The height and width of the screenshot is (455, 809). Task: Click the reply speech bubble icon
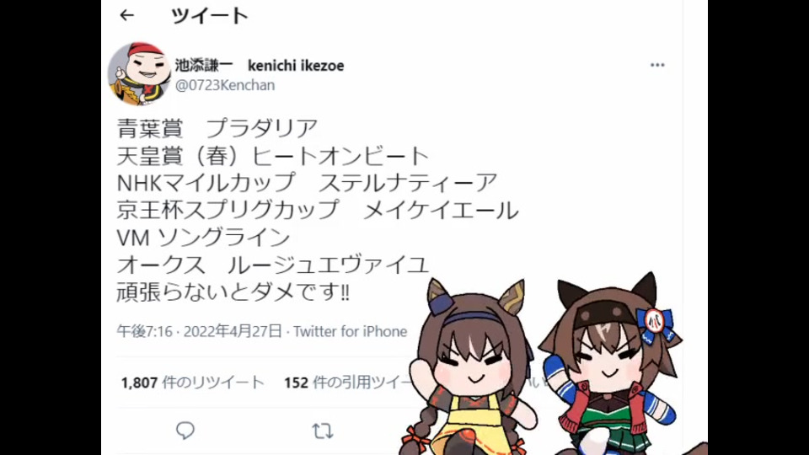[x=185, y=431]
